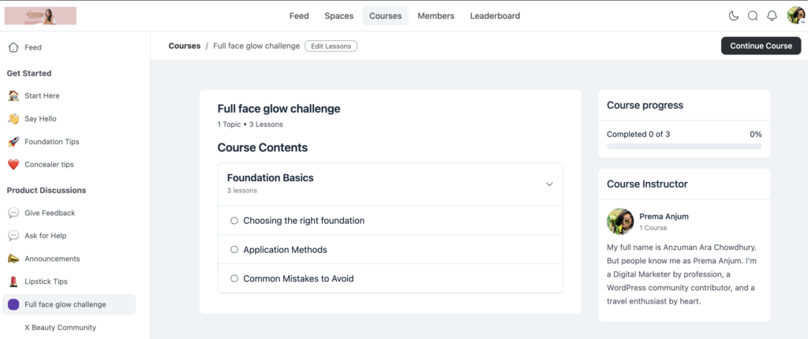Collapse the Foundation Basics section chevron
This screenshot has height=339, width=808.
(x=550, y=184)
